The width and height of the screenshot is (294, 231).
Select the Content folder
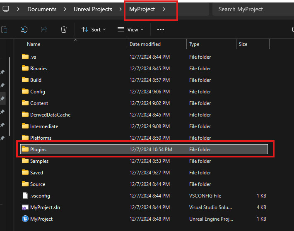[39, 103]
